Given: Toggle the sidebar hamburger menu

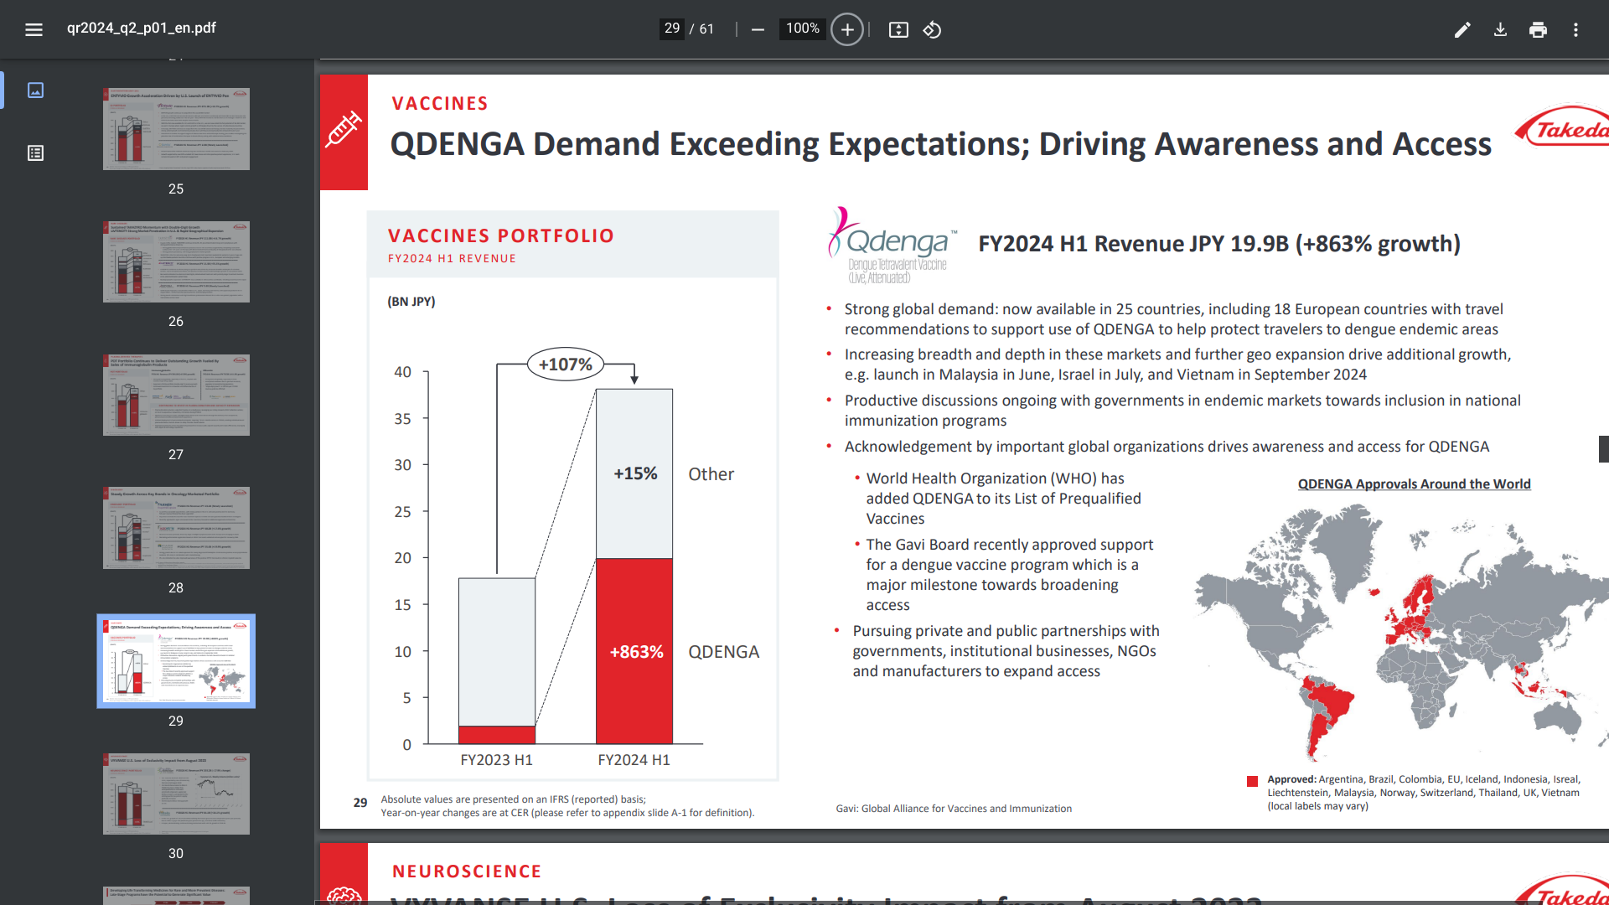Looking at the screenshot, I should click(x=34, y=29).
